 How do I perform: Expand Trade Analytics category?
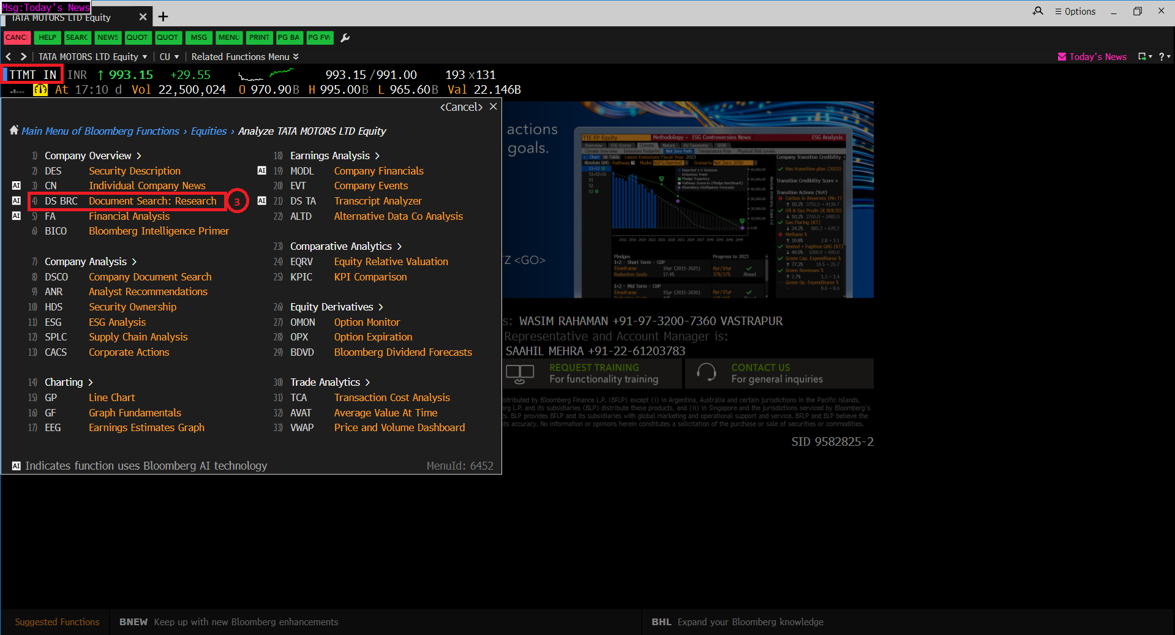click(330, 382)
